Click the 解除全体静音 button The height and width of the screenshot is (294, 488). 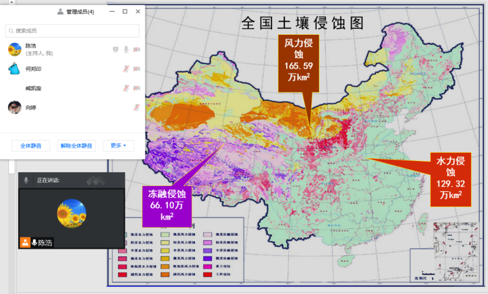click(77, 146)
